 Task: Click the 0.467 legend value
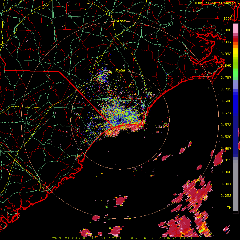(226, 149)
